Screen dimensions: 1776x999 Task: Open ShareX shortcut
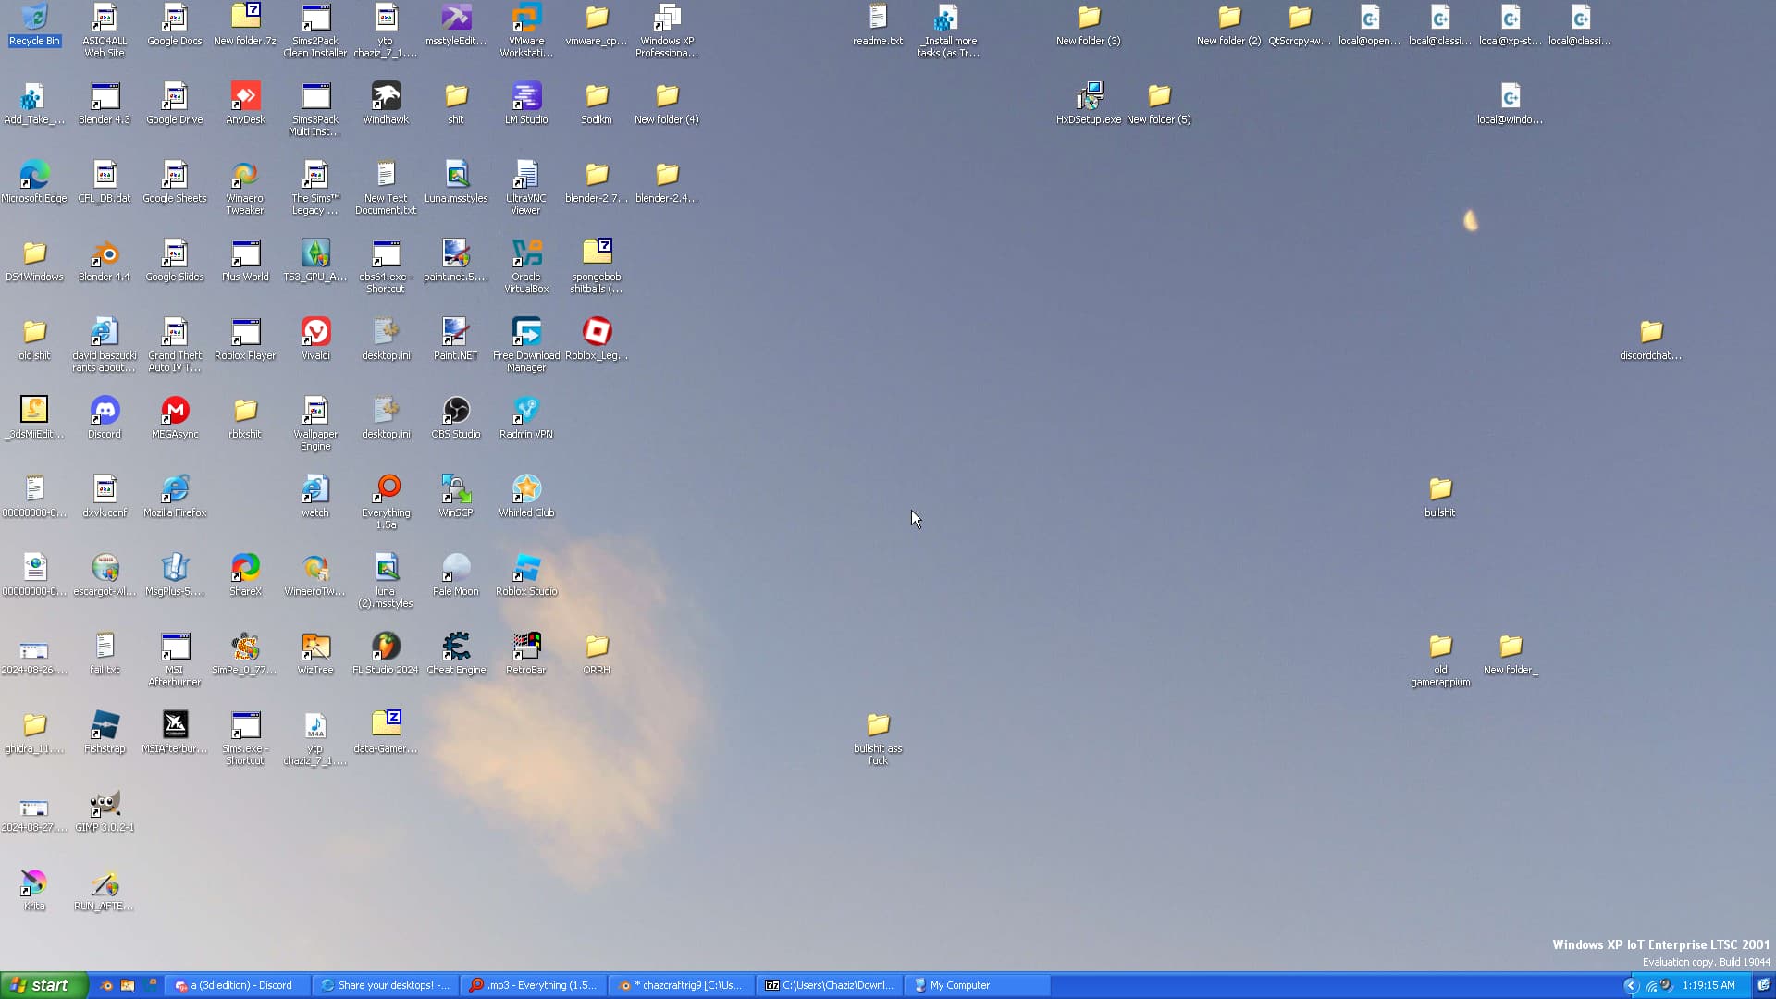click(x=245, y=575)
